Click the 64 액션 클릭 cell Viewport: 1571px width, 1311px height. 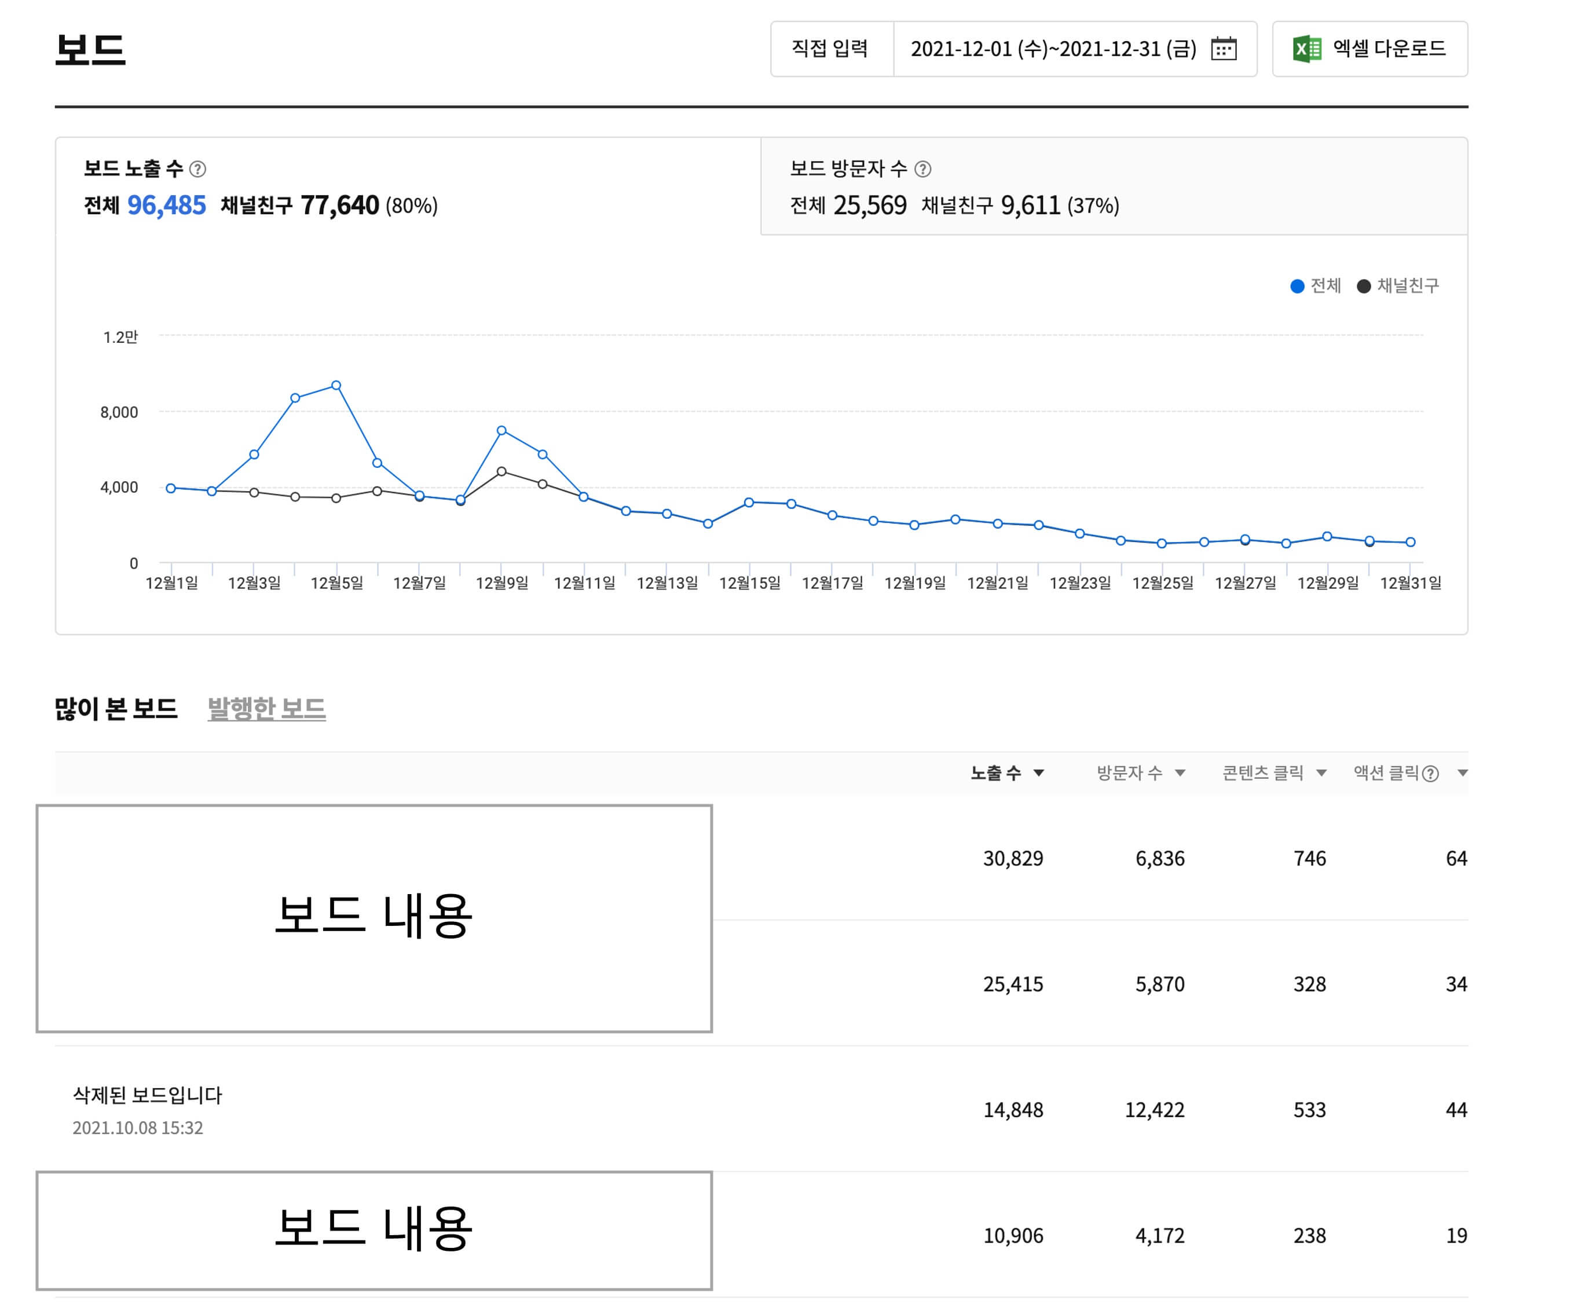pos(1456,858)
